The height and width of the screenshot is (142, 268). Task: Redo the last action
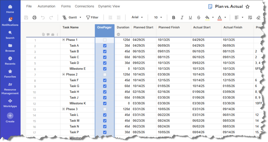tap(51, 18)
